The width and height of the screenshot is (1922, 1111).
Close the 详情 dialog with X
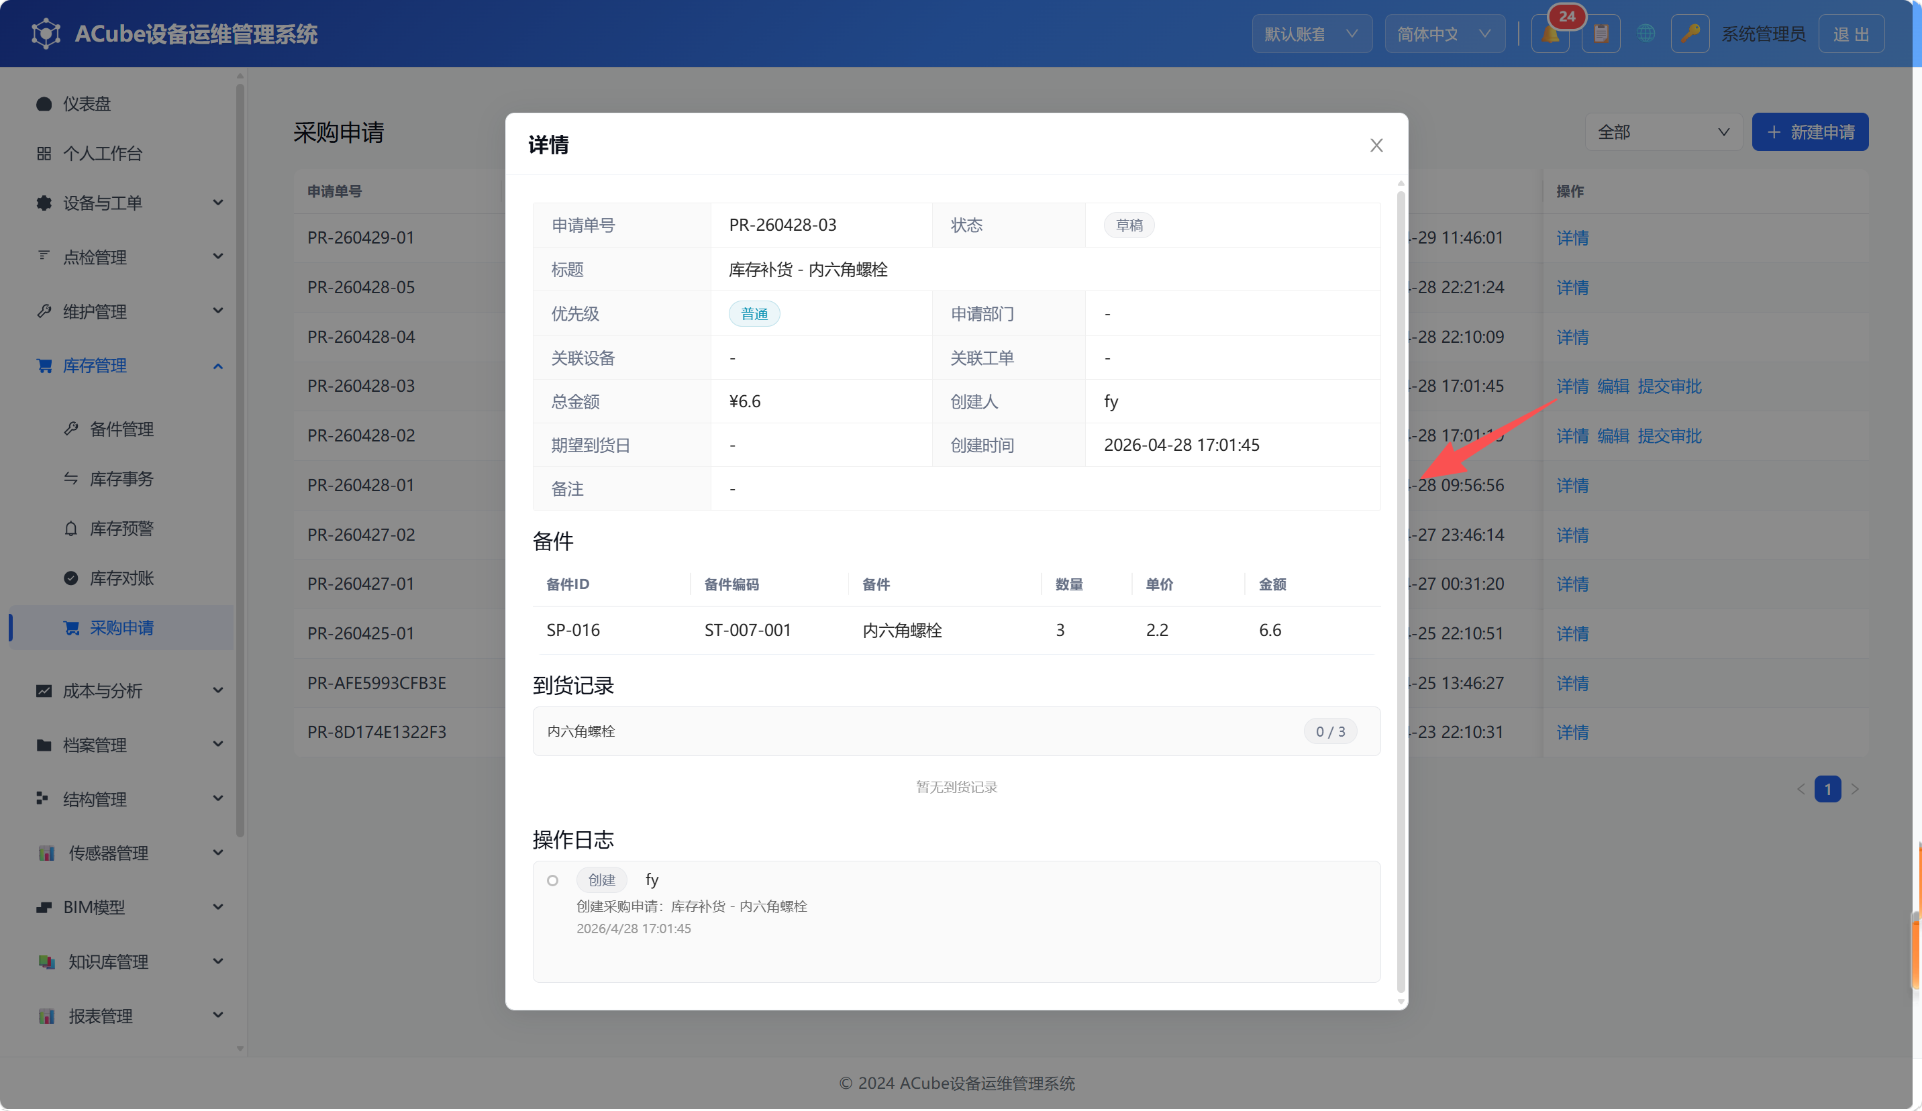point(1376,145)
